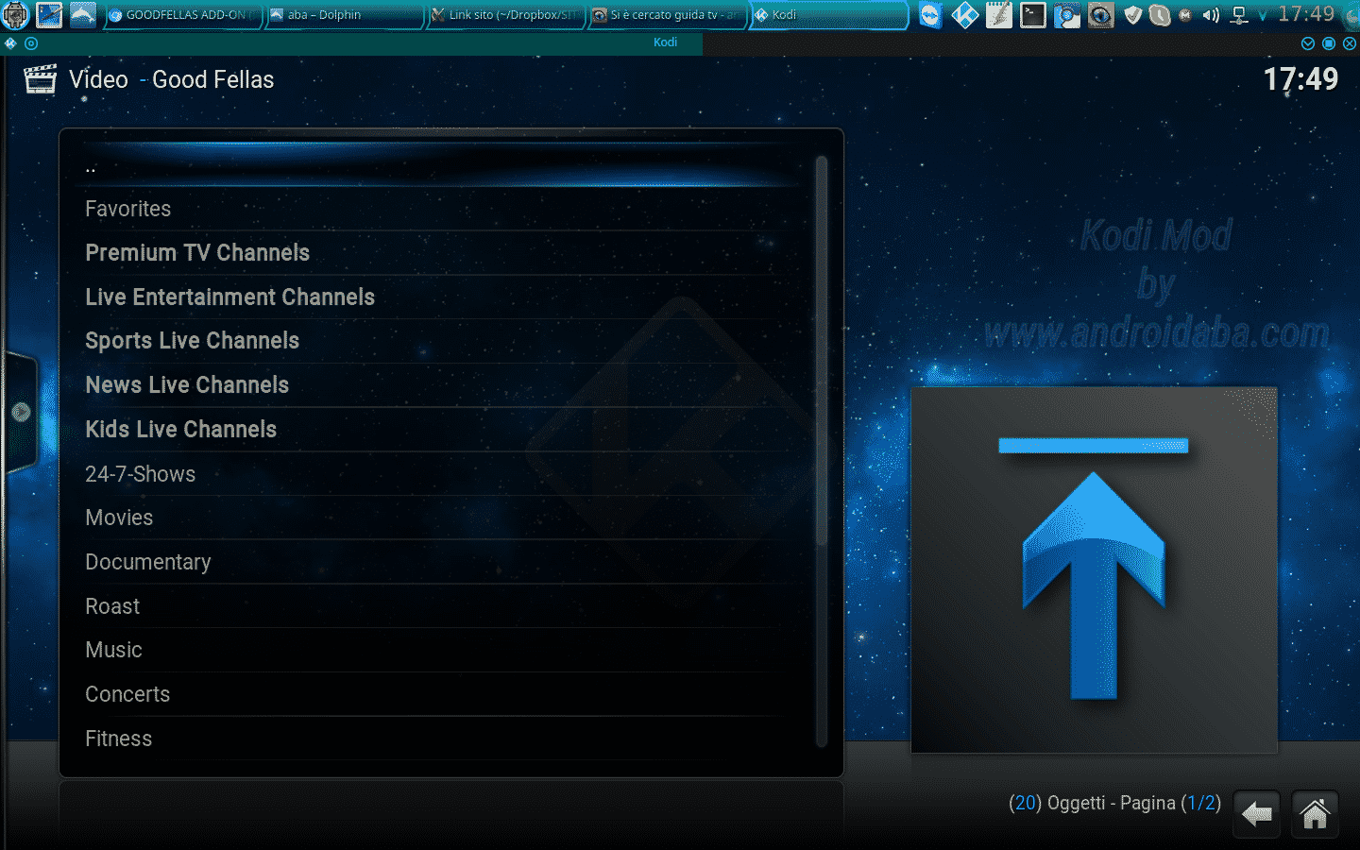The width and height of the screenshot is (1360, 850).
Task: Click the home button
Action: [x=1315, y=813]
